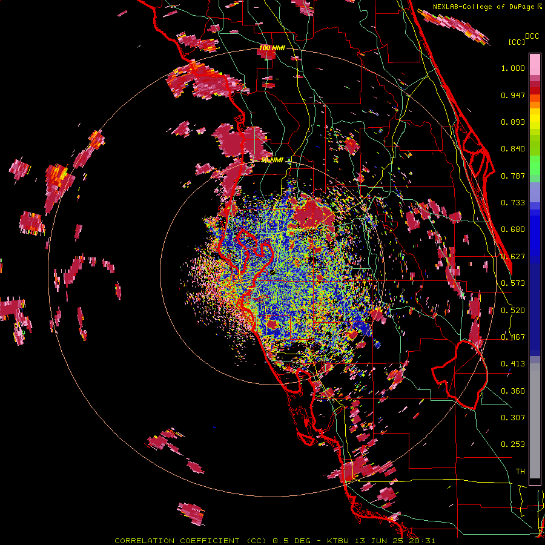
Task: Select the 1.000 value on the legend
Action: 513,68
